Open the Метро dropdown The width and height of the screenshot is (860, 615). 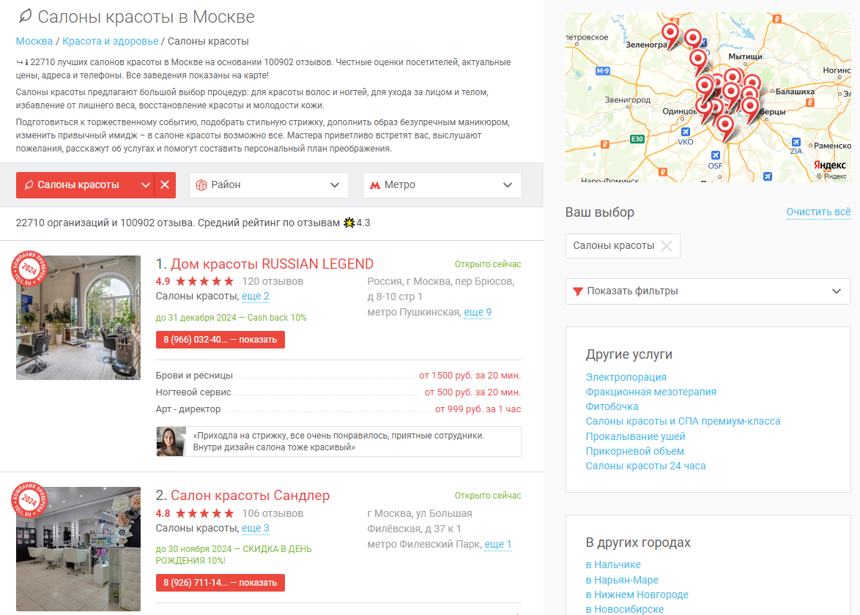[442, 185]
